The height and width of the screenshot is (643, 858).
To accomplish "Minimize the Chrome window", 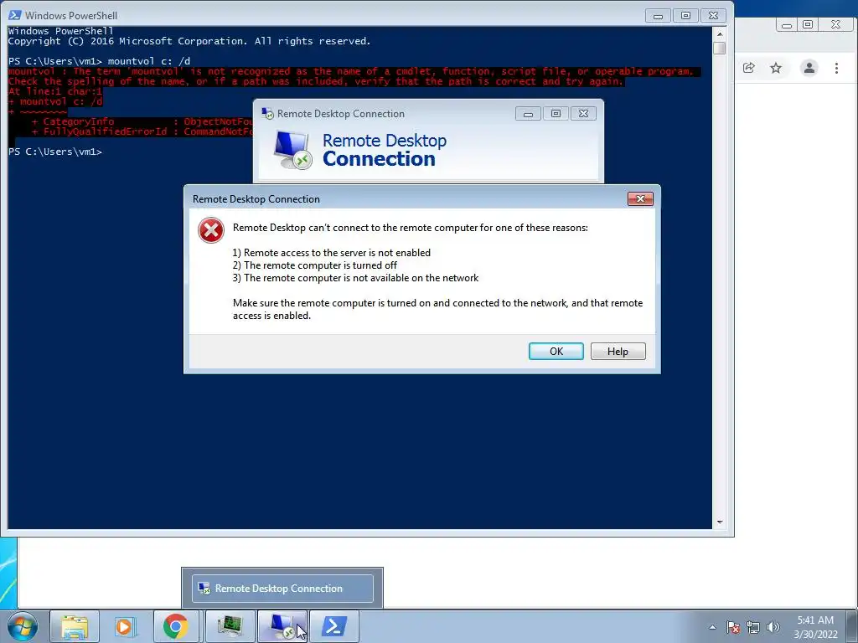I will [786, 24].
